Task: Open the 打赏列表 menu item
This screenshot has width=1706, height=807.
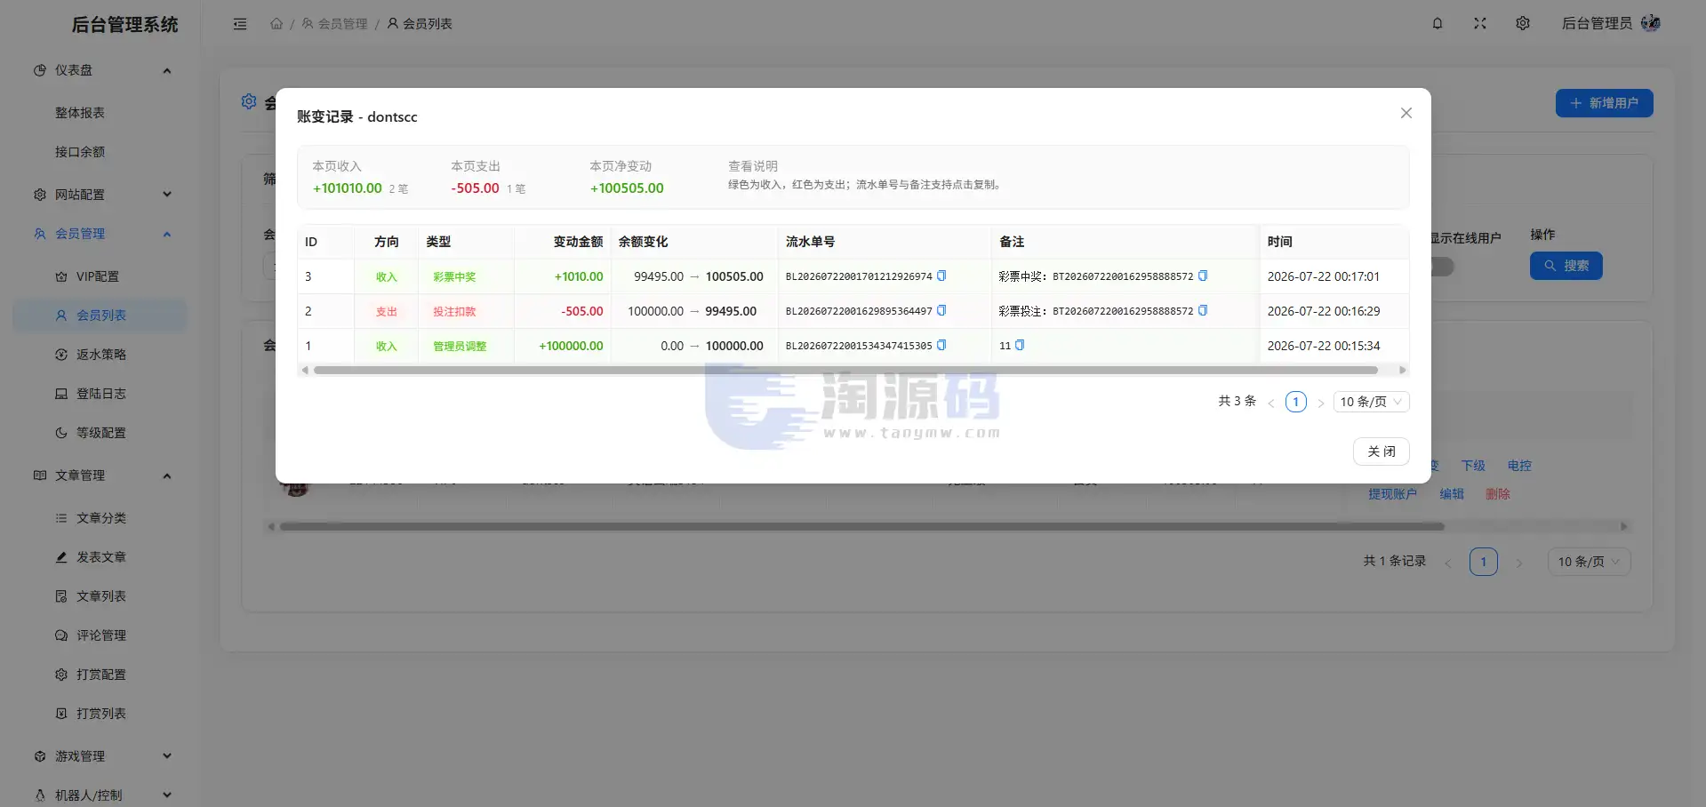Action: (100, 714)
